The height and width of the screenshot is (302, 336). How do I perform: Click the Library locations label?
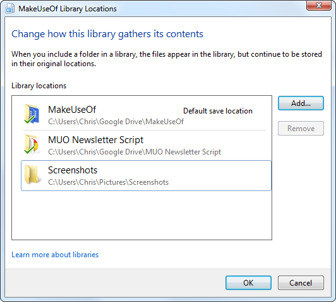click(39, 86)
